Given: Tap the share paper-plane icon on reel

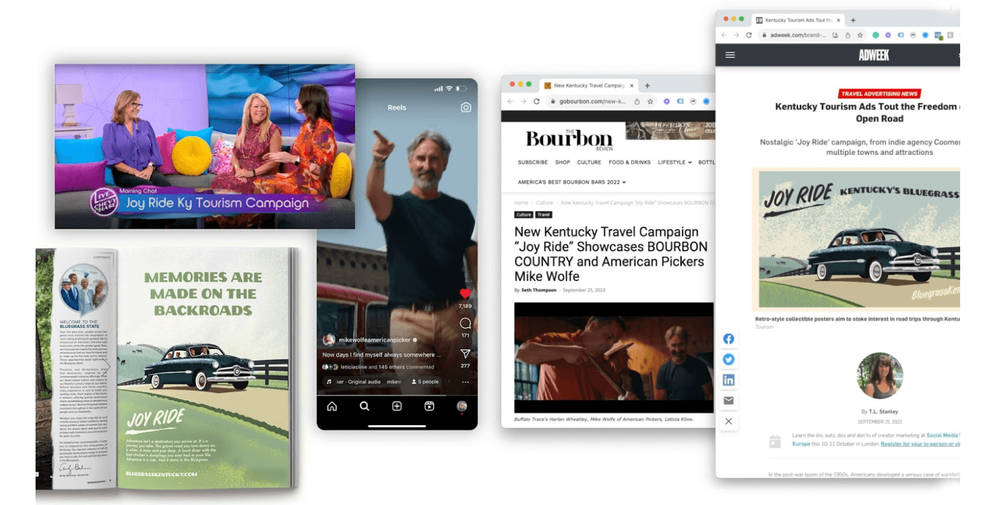Looking at the screenshot, I should coord(465,354).
